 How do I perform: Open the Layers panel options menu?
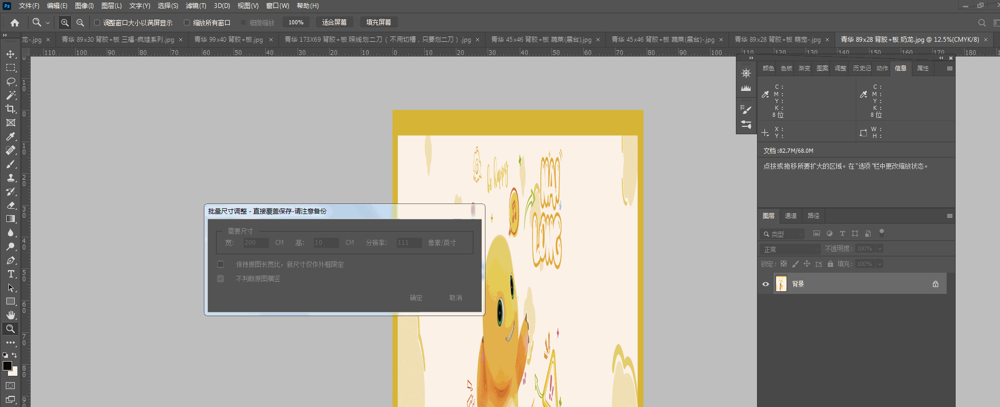(949, 216)
